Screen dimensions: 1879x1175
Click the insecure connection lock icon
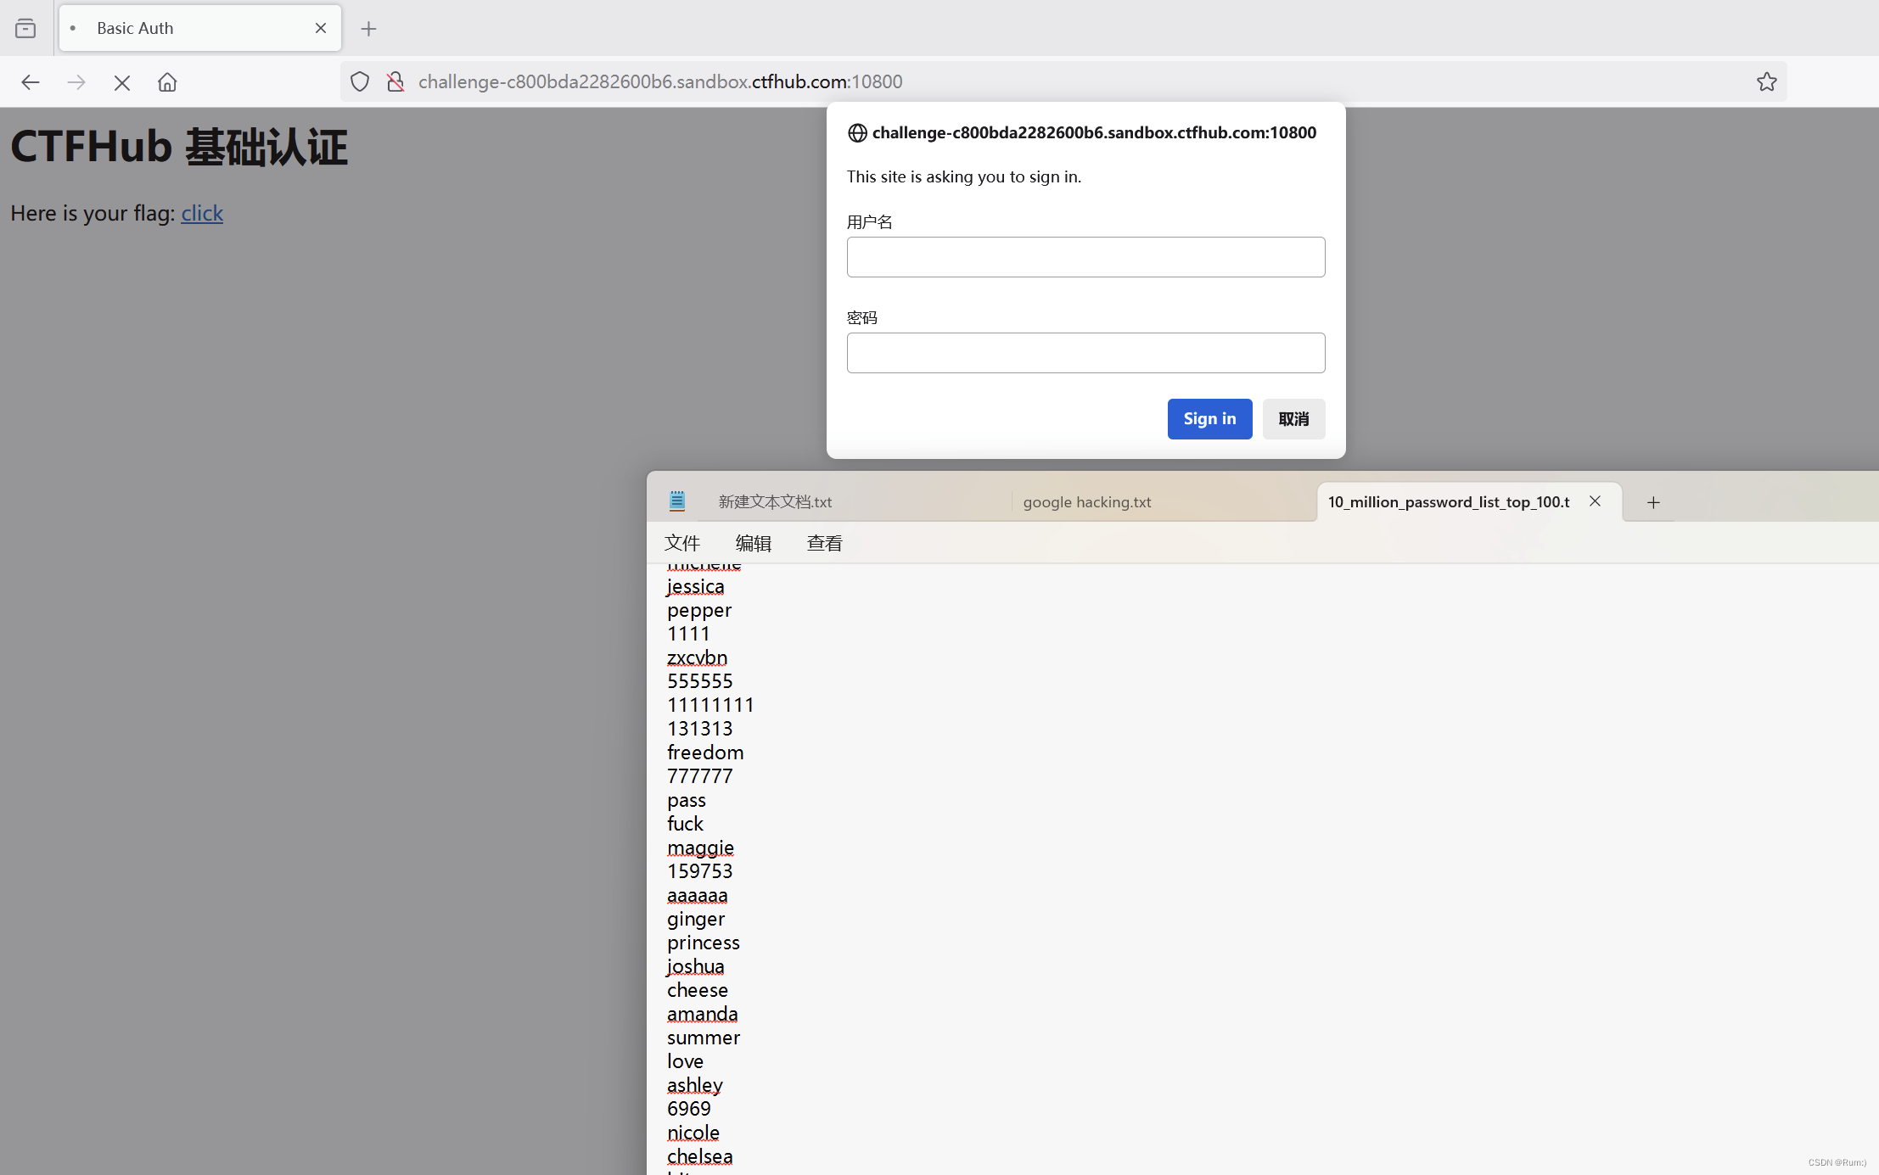pos(395,81)
